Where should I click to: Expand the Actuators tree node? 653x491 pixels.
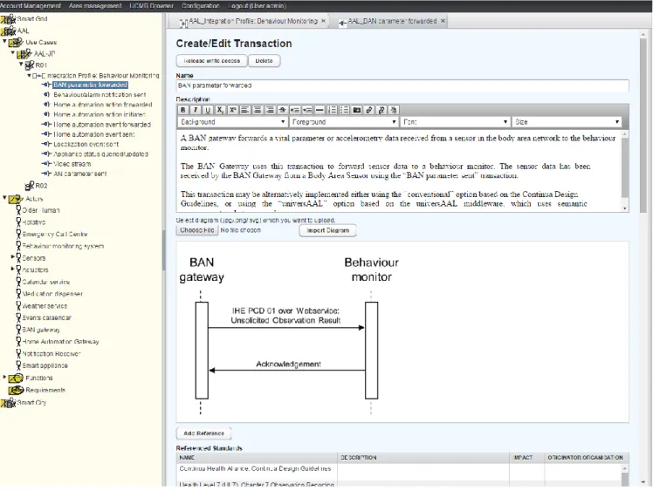click(x=13, y=269)
